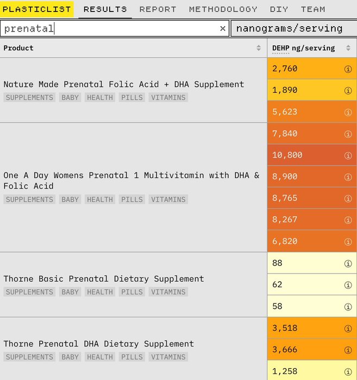Open info icon for the 10,800 reading
The width and height of the screenshot is (357, 380).
[x=348, y=155]
